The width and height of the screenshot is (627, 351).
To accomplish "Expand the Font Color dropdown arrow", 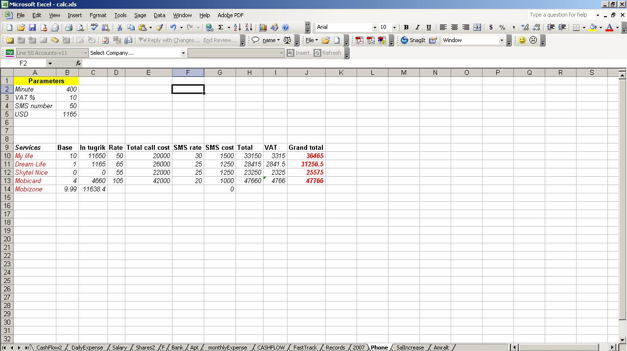I will pos(617,27).
